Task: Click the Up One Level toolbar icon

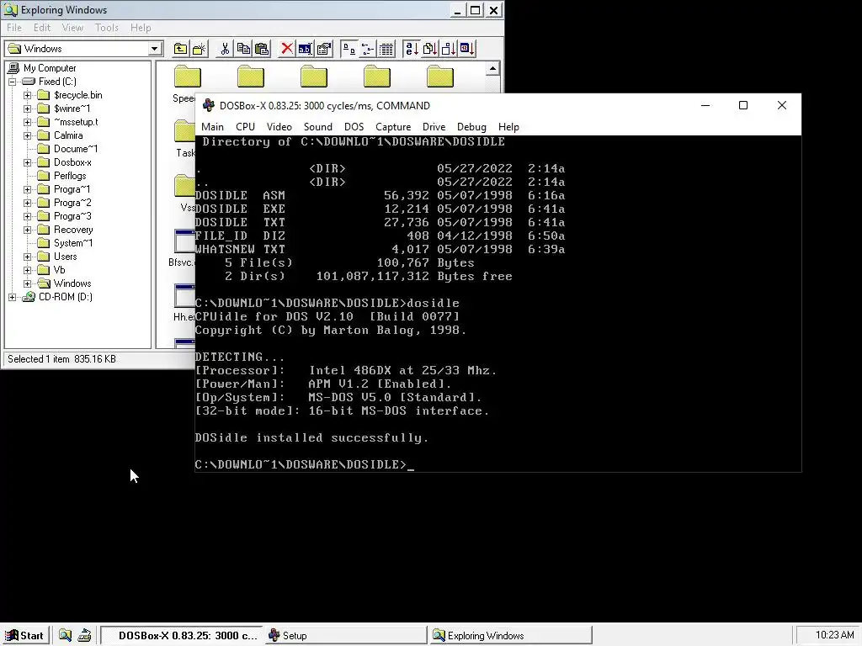Action: 180,49
